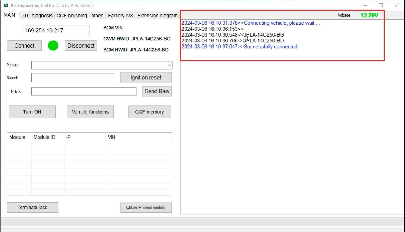Click the log line ending JPLA-14C256-BD
405x232 pixels.
(x=233, y=41)
